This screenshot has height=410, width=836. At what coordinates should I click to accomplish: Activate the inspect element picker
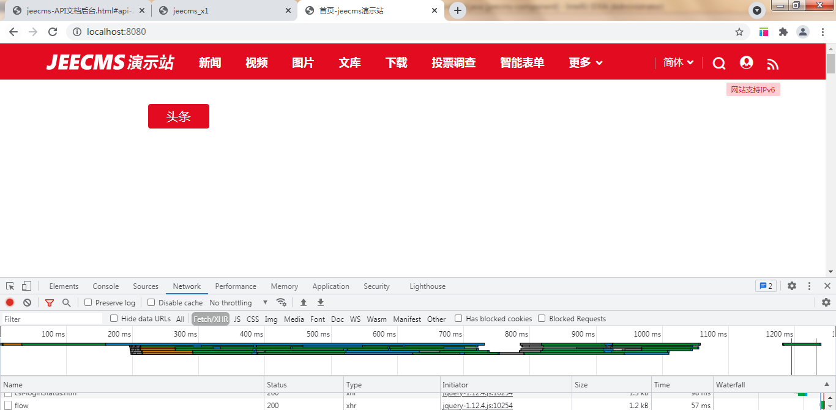[x=10, y=286]
